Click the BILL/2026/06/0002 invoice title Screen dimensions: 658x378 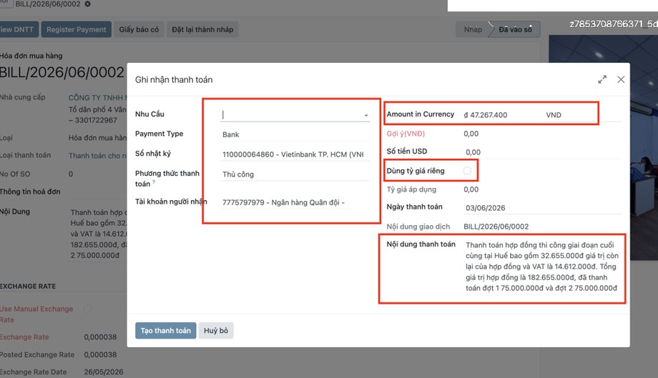62,72
